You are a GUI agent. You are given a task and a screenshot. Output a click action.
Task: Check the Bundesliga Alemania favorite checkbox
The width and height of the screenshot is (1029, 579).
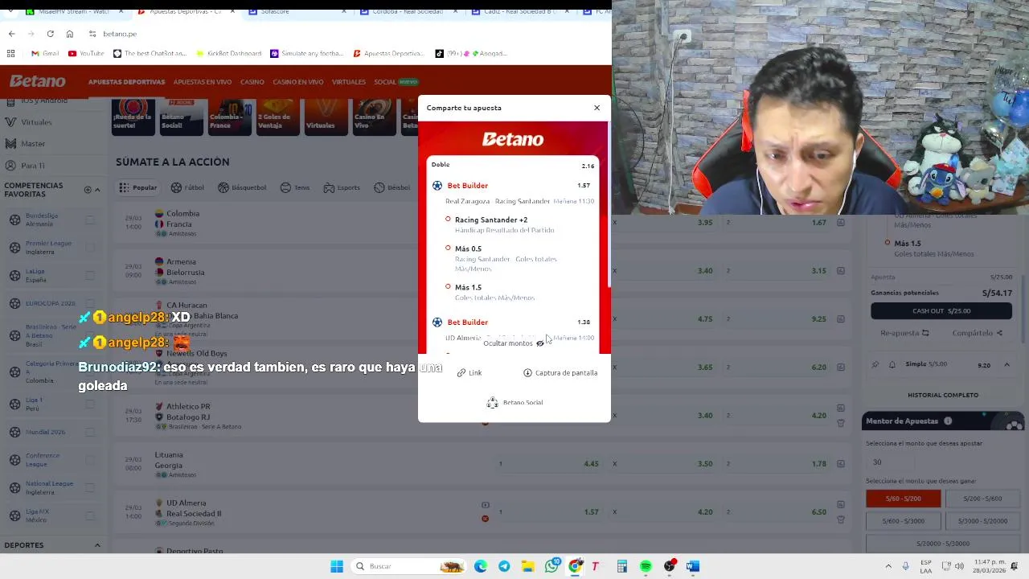tap(90, 220)
